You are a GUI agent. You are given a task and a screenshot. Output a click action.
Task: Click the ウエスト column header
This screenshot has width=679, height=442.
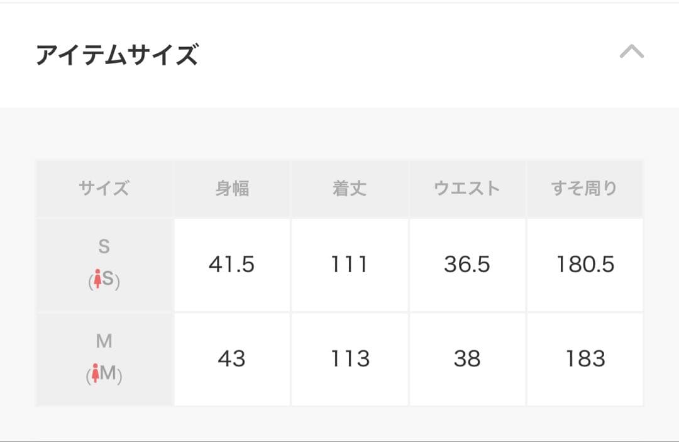[x=466, y=187]
